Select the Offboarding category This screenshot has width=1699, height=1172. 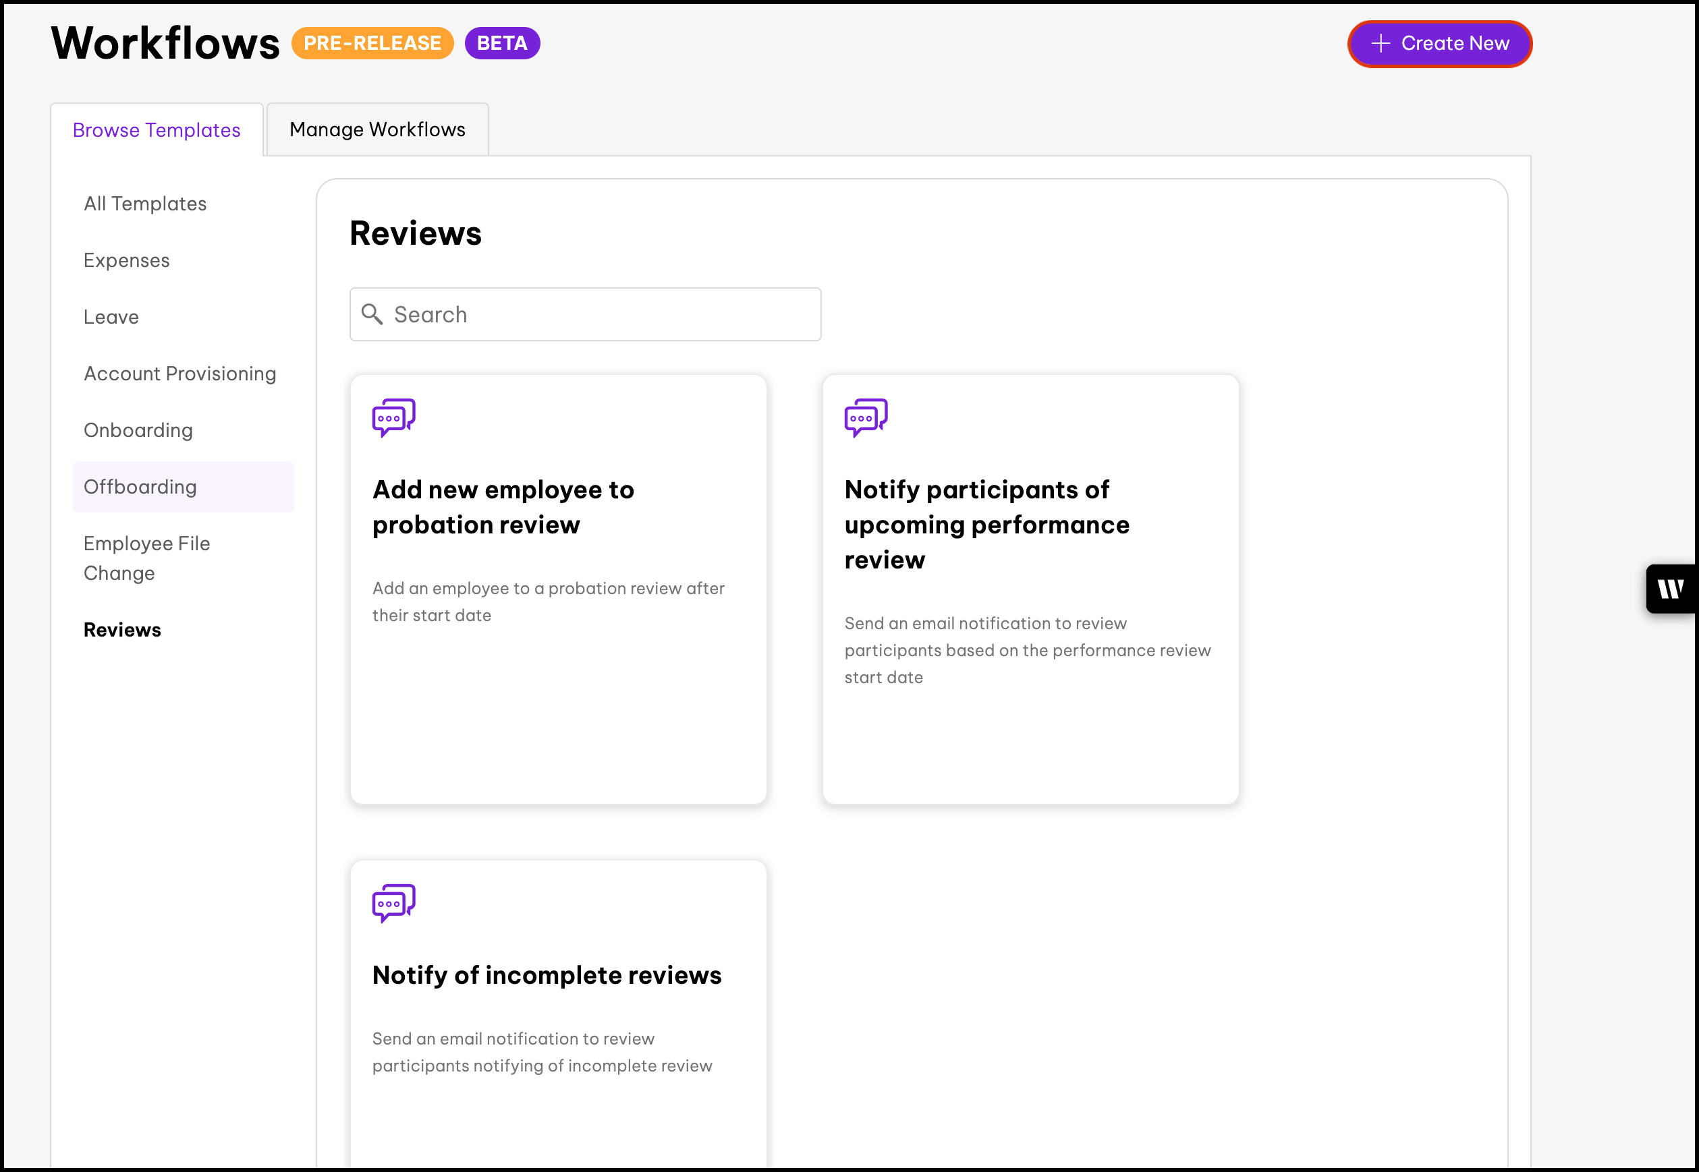coord(140,487)
